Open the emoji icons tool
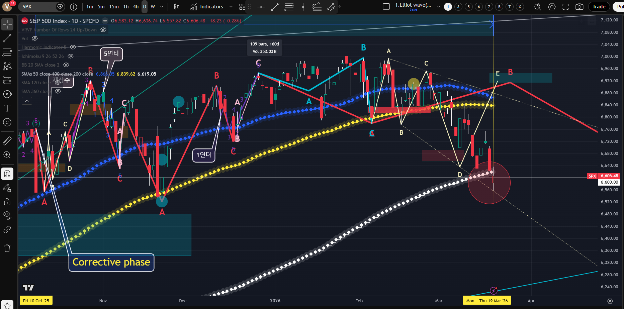Viewport: 624px width, 309px height. pyautogui.click(x=7, y=122)
